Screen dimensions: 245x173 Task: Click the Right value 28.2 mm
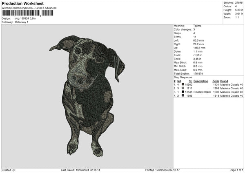click(198, 44)
